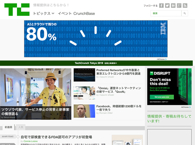This screenshot has width=195, height=145.
Task: Open the 自宅で尿検査できるFDA認可 article headline
Action: pyautogui.click(x=56, y=137)
